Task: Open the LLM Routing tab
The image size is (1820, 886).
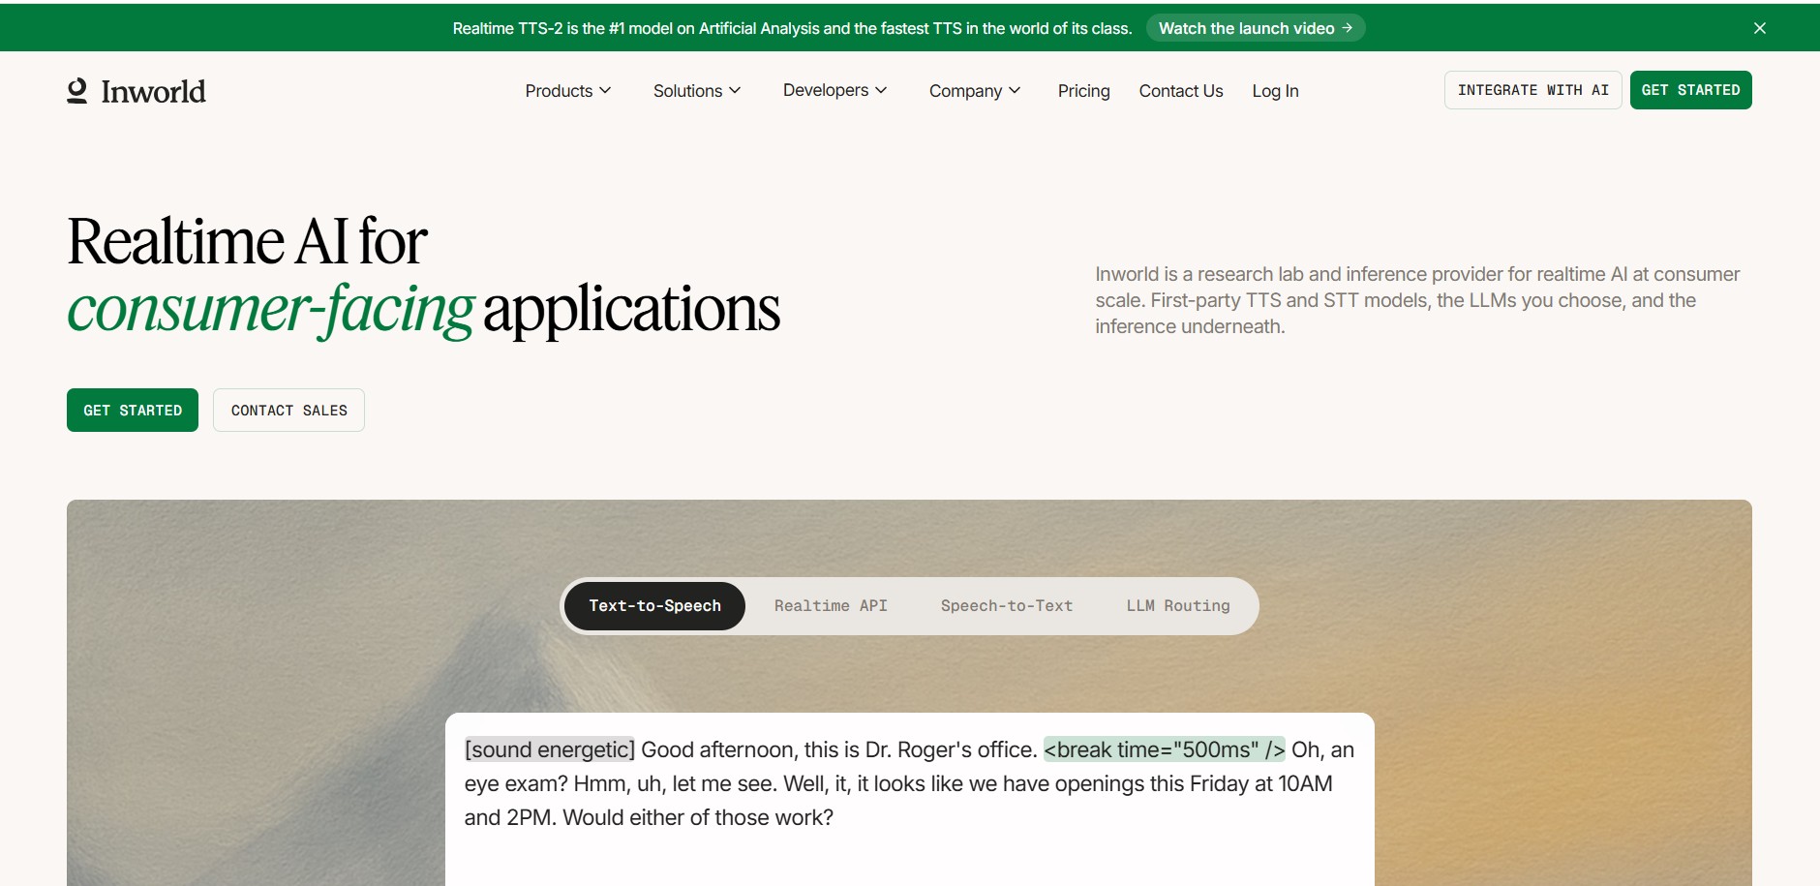Action: click(1178, 606)
